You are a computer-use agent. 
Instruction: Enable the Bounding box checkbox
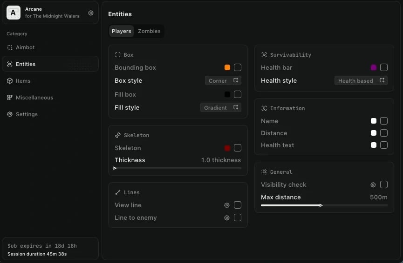pyautogui.click(x=238, y=67)
